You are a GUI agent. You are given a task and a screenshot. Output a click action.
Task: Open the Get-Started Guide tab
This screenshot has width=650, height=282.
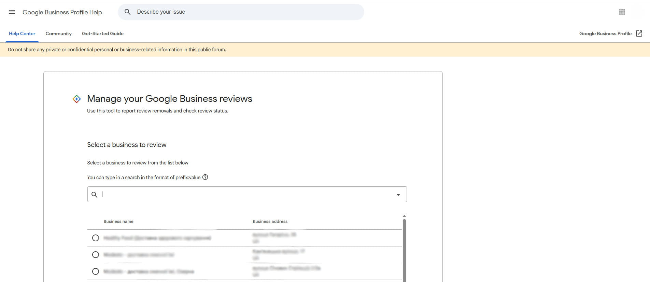[103, 33]
